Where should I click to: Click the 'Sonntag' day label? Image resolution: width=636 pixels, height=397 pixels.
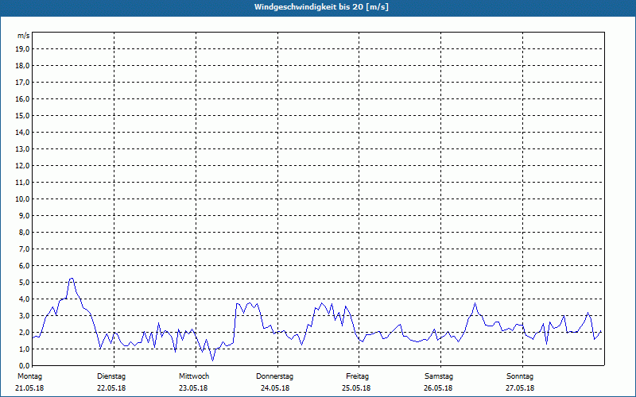click(x=520, y=376)
